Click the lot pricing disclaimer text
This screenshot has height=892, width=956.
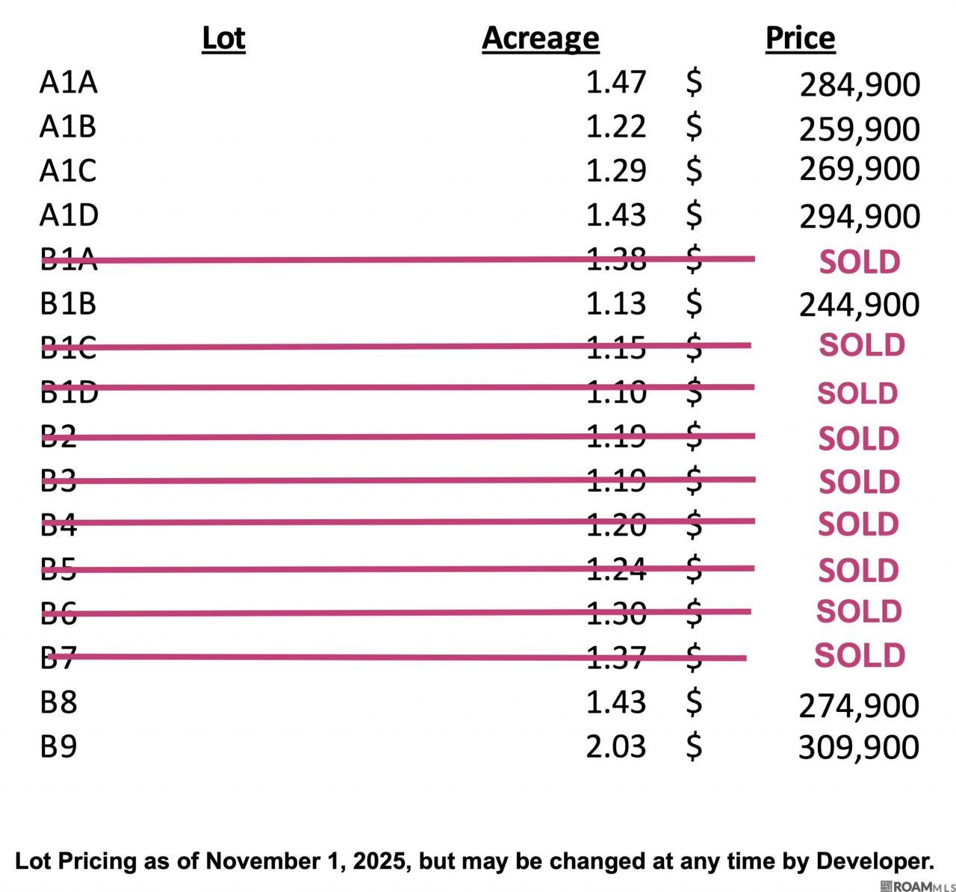(x=475, y=861)
